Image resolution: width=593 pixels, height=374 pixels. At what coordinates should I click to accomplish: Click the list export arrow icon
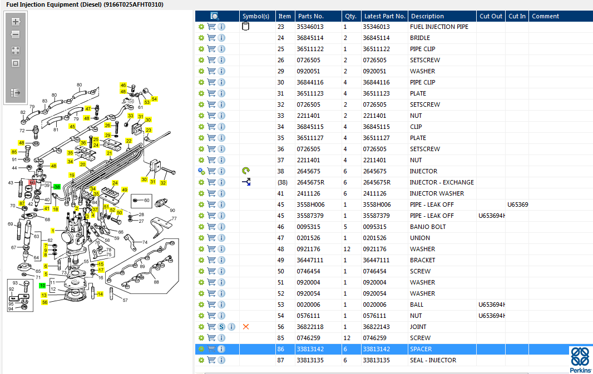point(16,93)
